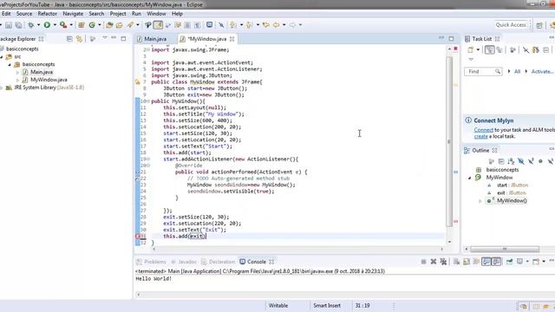Open the Window menu
This screenshot has width=555, height=312.
pos(156,14)
